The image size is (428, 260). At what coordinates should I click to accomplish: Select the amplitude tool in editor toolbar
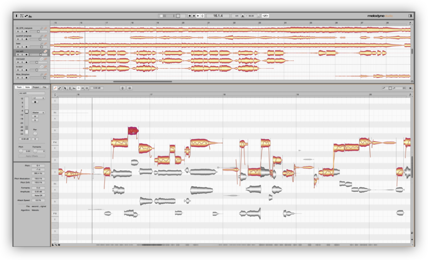coord(78,88)
